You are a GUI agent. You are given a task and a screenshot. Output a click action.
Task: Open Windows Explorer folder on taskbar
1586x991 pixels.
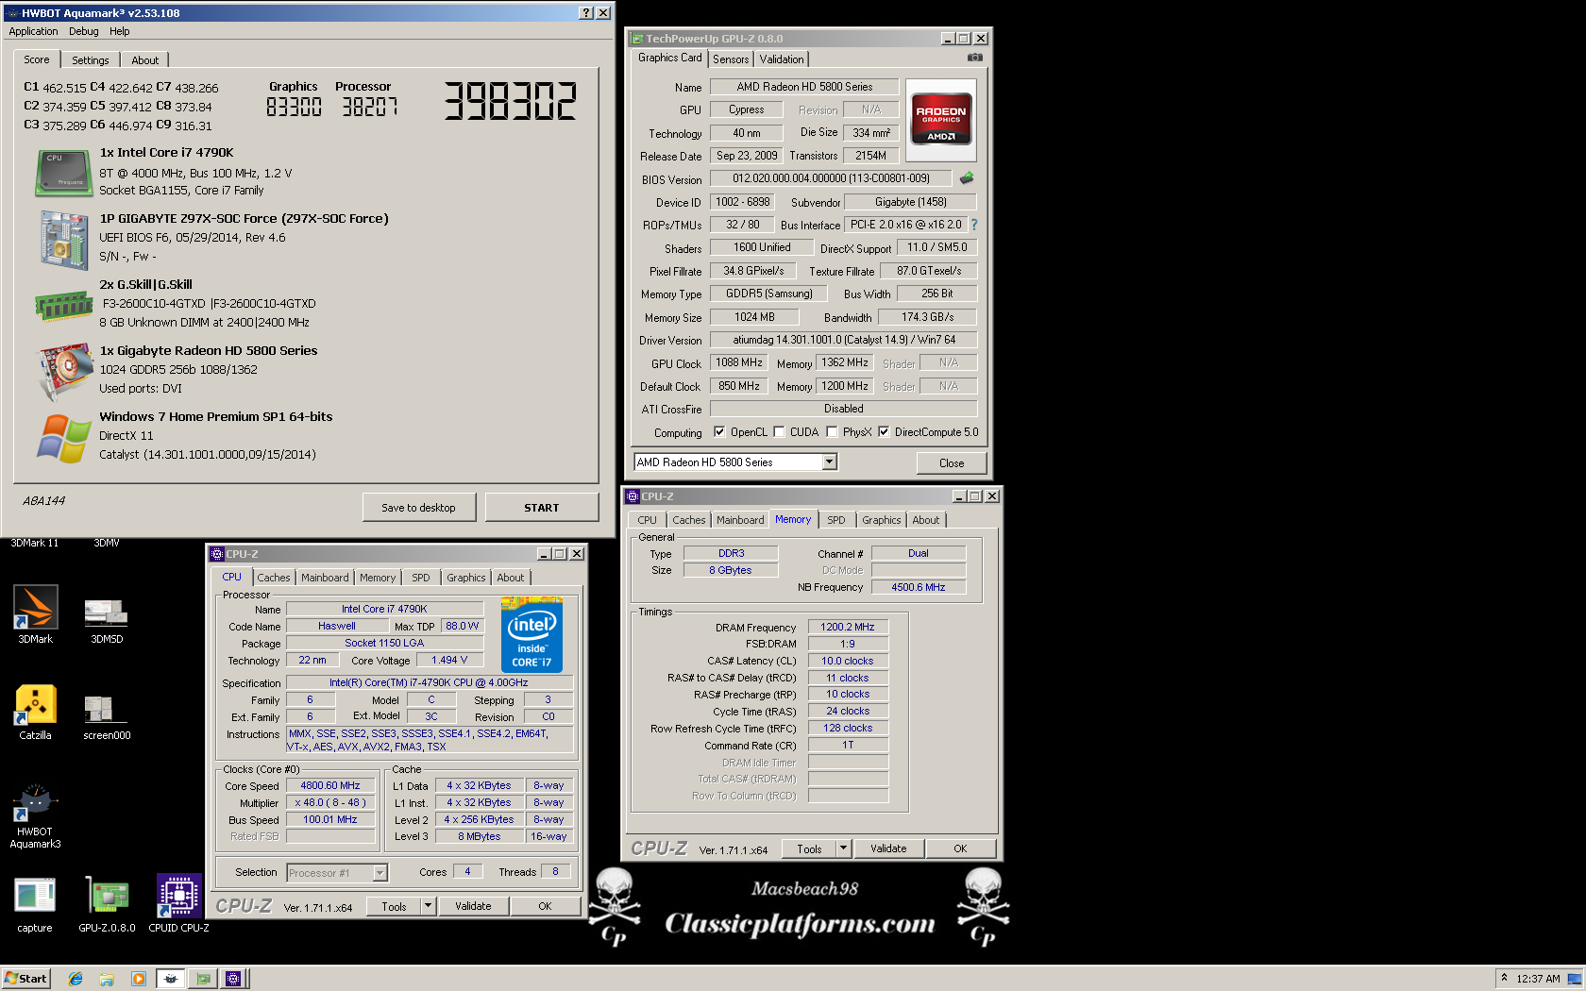(107, 979)
